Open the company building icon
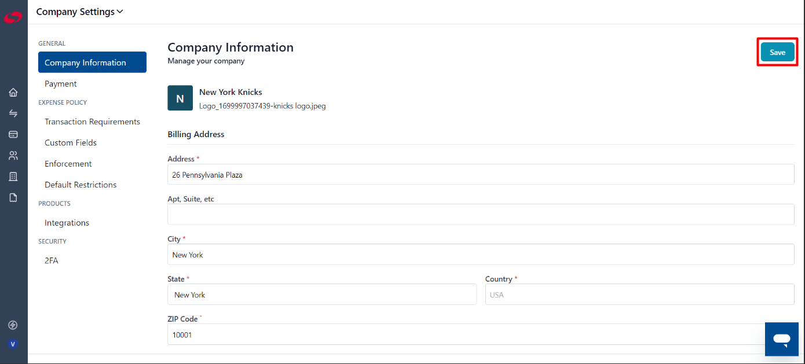 point(13,177)
